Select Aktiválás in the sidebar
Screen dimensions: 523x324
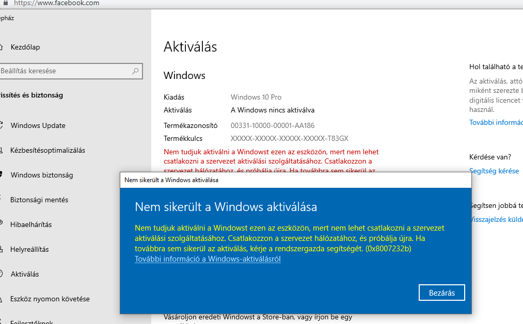coord(25,274)
